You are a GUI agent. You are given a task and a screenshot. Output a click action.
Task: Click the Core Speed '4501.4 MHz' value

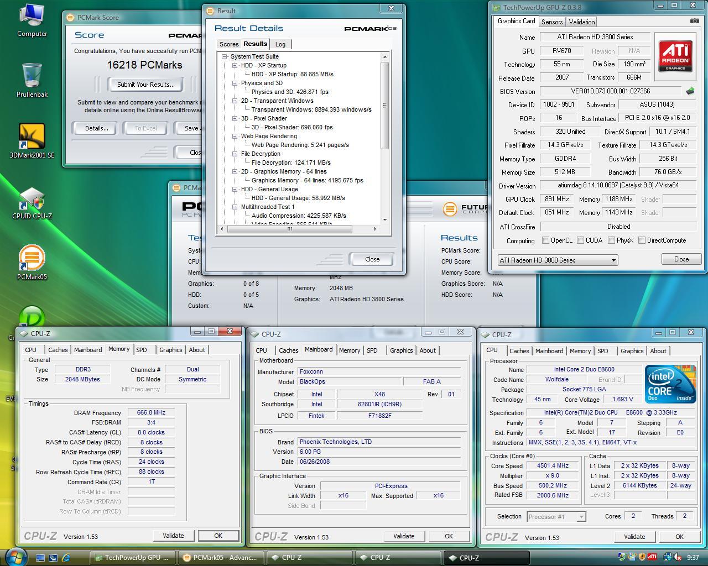[x=553, y=465]
